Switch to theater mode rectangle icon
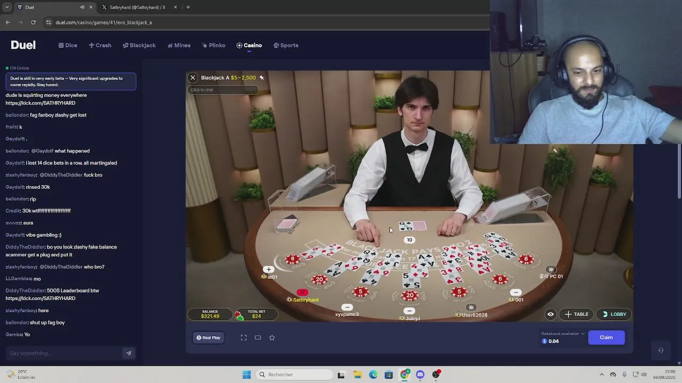The height and width of the screenshot is (383, 682). [x=258, y=338]
